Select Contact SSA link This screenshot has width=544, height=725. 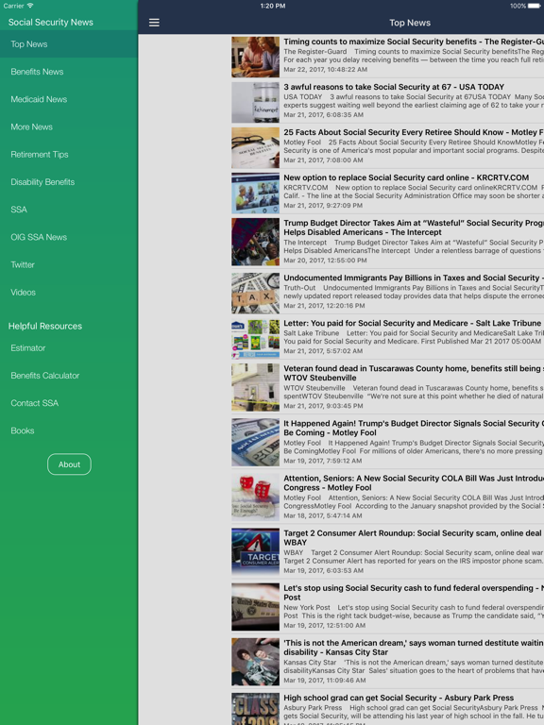pos(69,403)
